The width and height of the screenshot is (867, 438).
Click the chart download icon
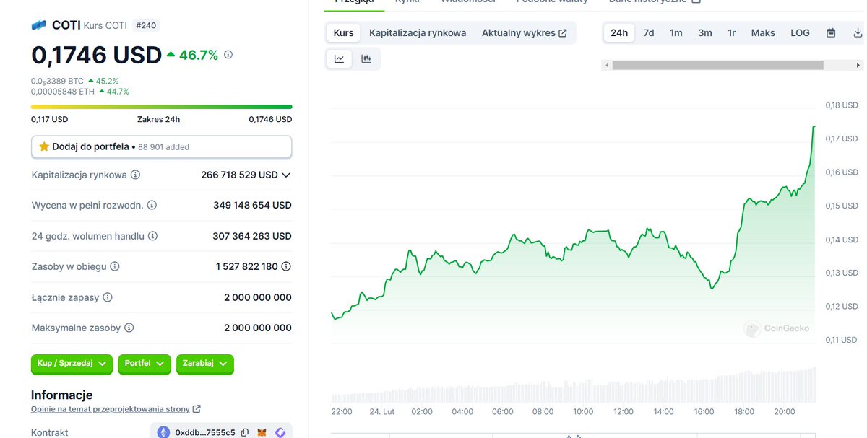(x=858, y=32)
